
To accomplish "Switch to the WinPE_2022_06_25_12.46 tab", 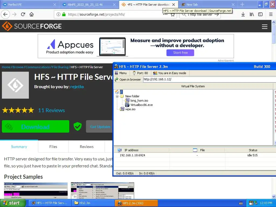I will pos(89,5).
